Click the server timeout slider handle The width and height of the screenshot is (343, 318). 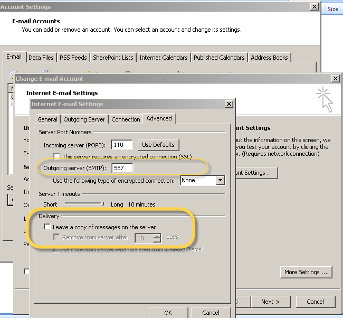102,204
